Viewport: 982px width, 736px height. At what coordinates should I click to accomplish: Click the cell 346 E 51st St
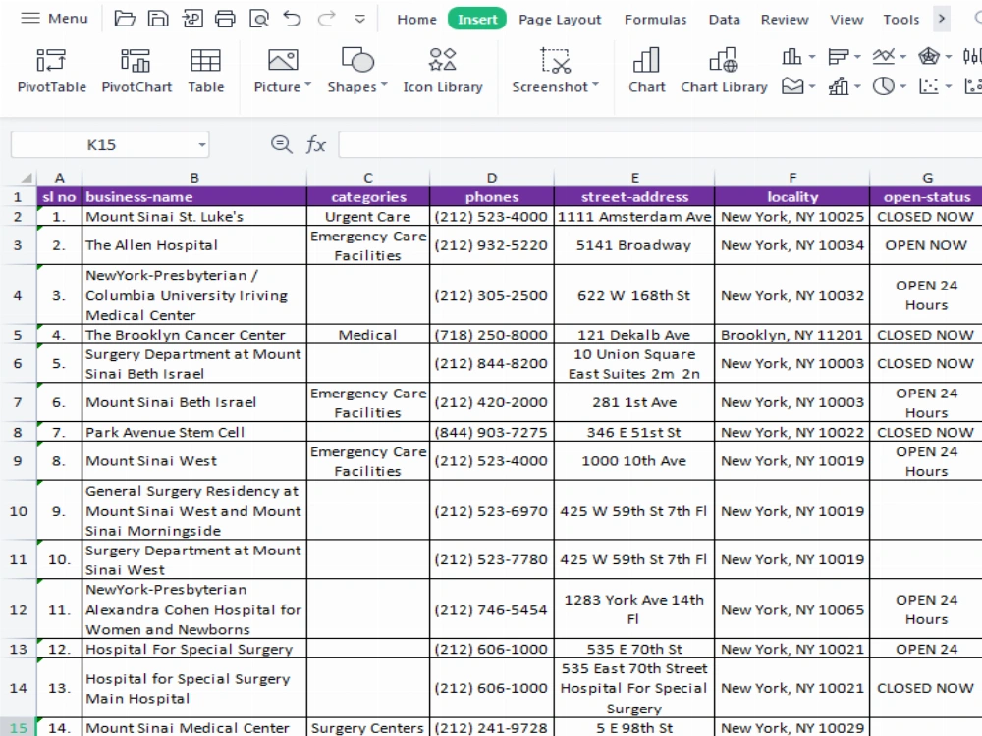click(634, 432)
